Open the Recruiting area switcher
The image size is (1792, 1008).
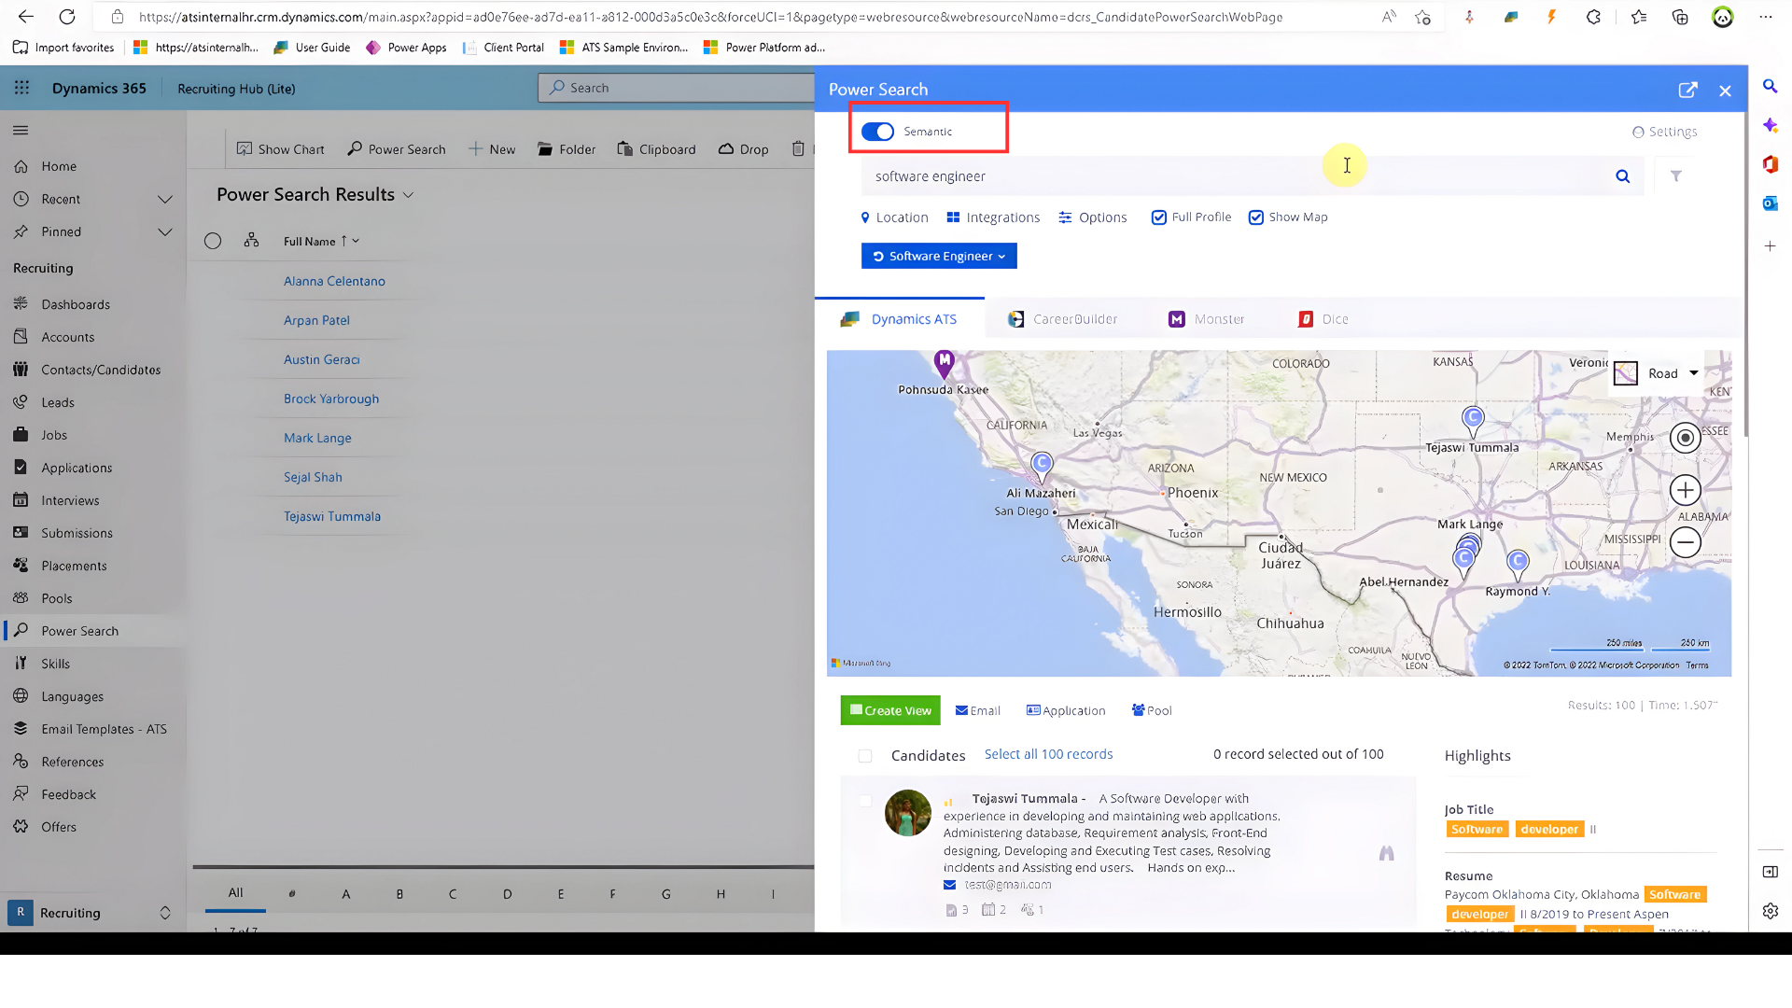[x=91, y=913]
